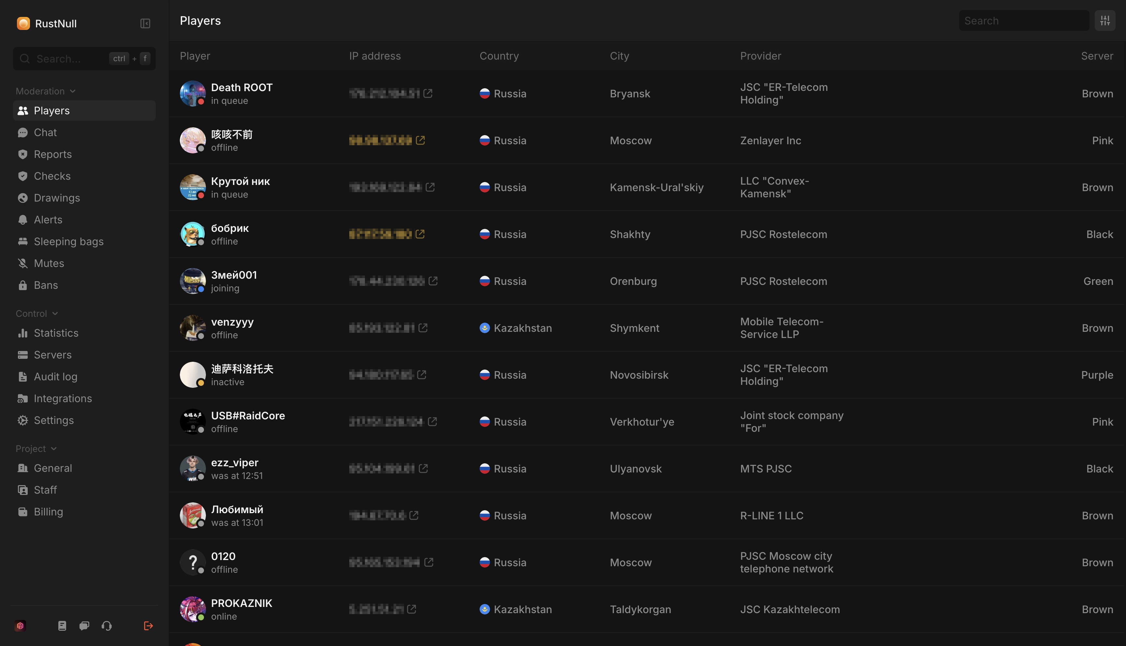Collapse the Project section
Image resolution: width=1126 pixels, height=646 pixels.
tap(54, 449)
